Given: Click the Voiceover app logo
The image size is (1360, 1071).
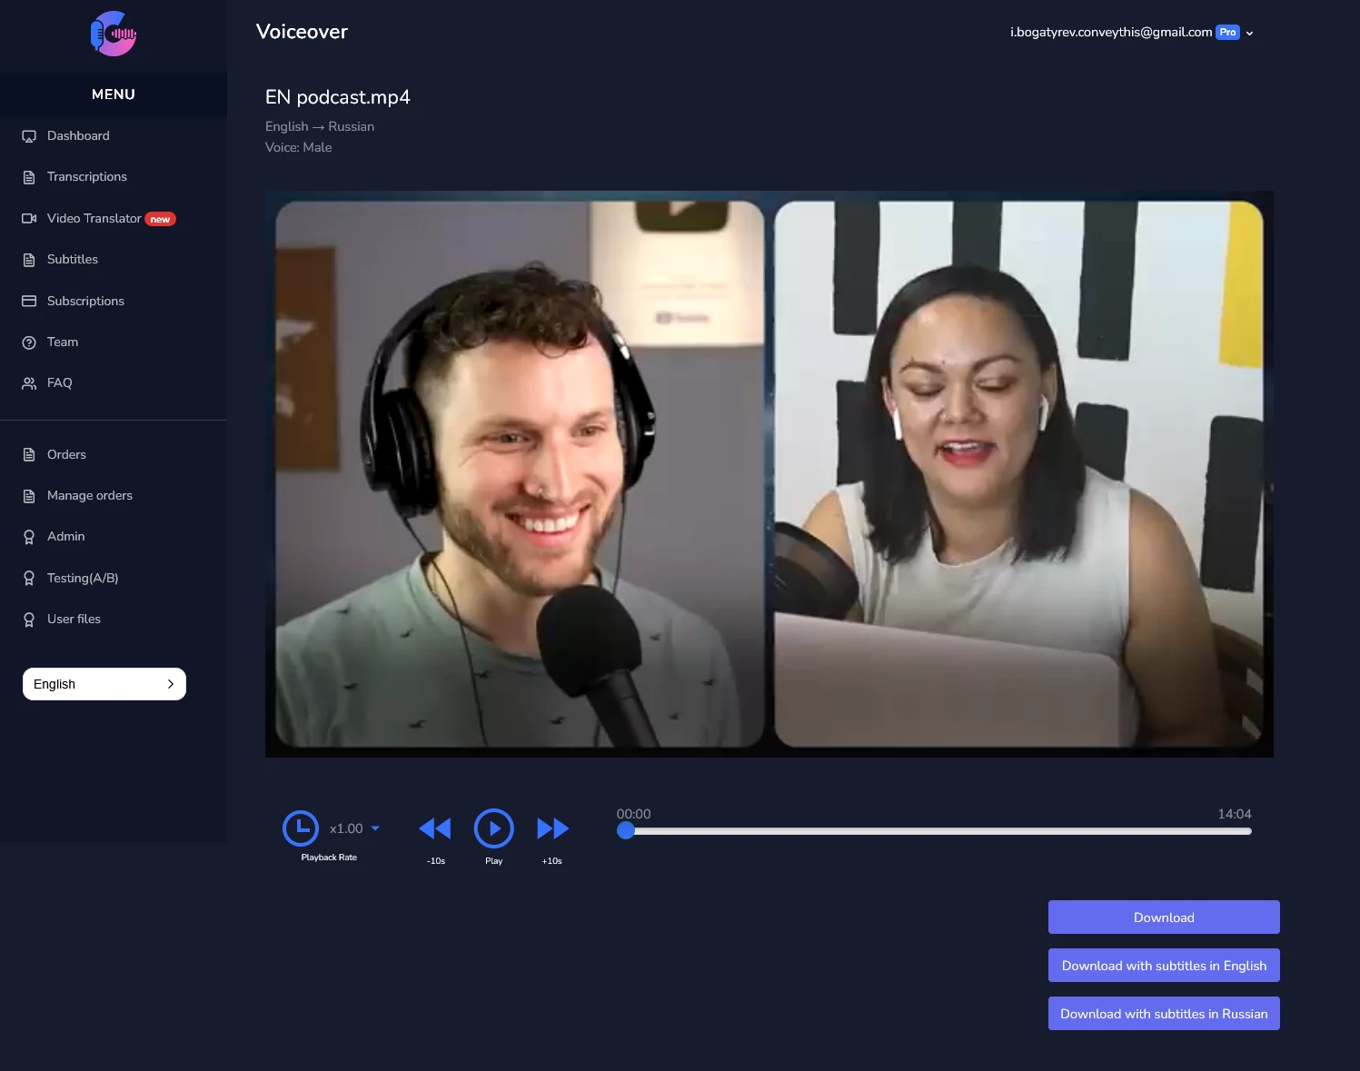Looking at the screenshot, I should tap(114, 35).
